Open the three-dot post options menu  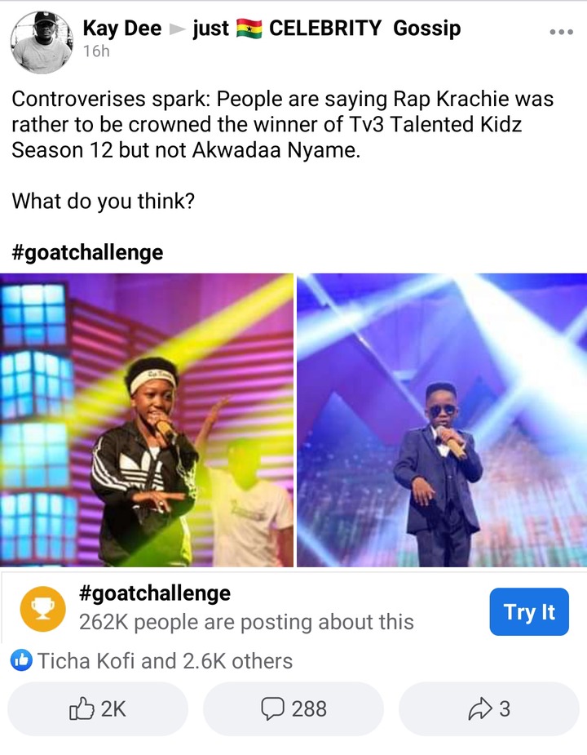561,32
